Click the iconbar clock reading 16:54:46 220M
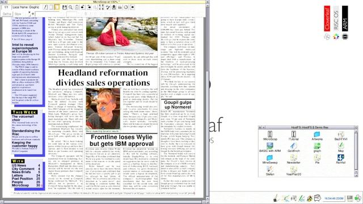This screenshot has width=363, height=204. pyautogui.click(x=334, y=198)
